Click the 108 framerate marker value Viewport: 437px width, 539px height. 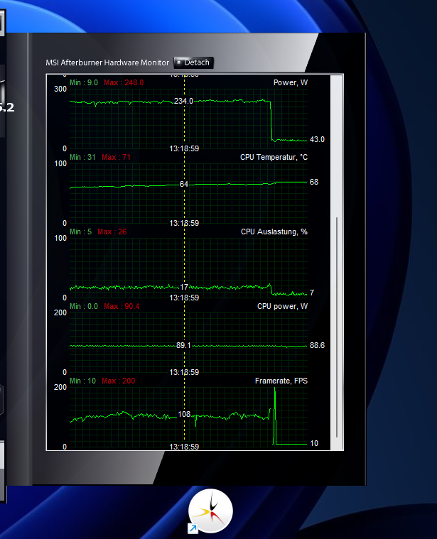[184, 414]
